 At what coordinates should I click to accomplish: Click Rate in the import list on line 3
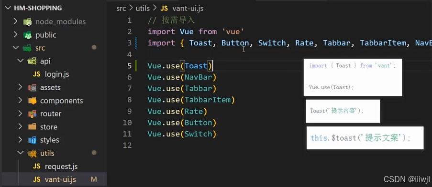pyautogui.click(x=304, y=43)
